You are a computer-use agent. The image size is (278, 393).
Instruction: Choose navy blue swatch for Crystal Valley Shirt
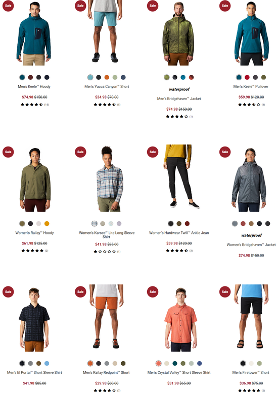200,363
